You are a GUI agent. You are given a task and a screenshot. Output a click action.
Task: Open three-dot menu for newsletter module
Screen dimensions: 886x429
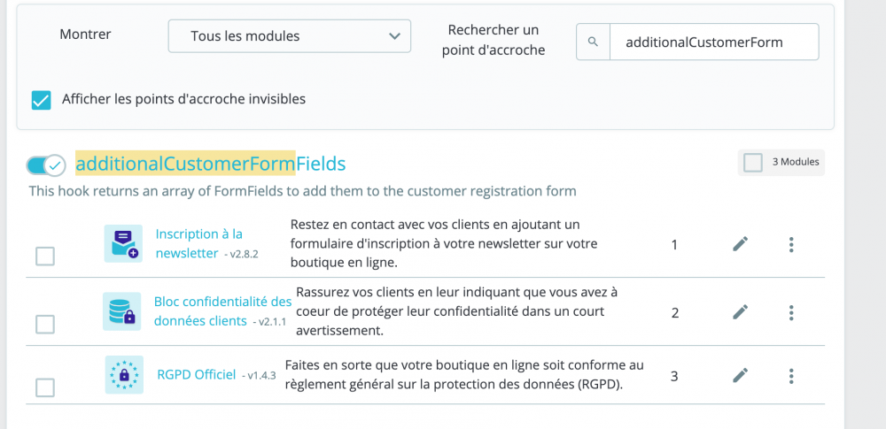pos(791,244)
